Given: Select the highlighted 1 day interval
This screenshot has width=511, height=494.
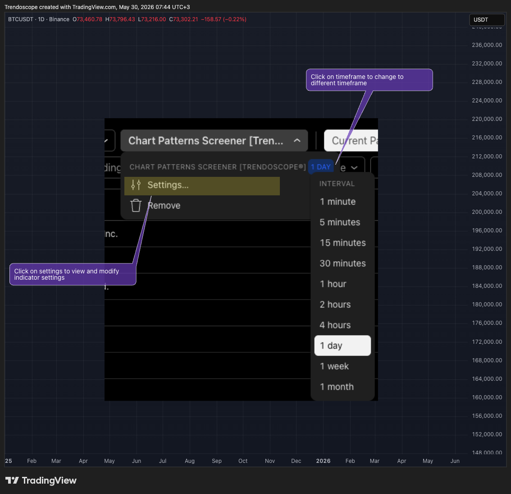Looking at the screenshot, I should pos(342,346).
